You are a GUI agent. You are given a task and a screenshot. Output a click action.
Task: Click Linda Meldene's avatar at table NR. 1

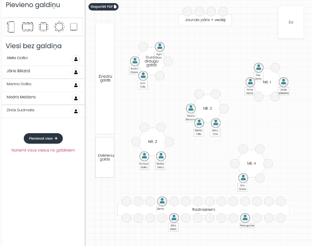click(284, 82)
